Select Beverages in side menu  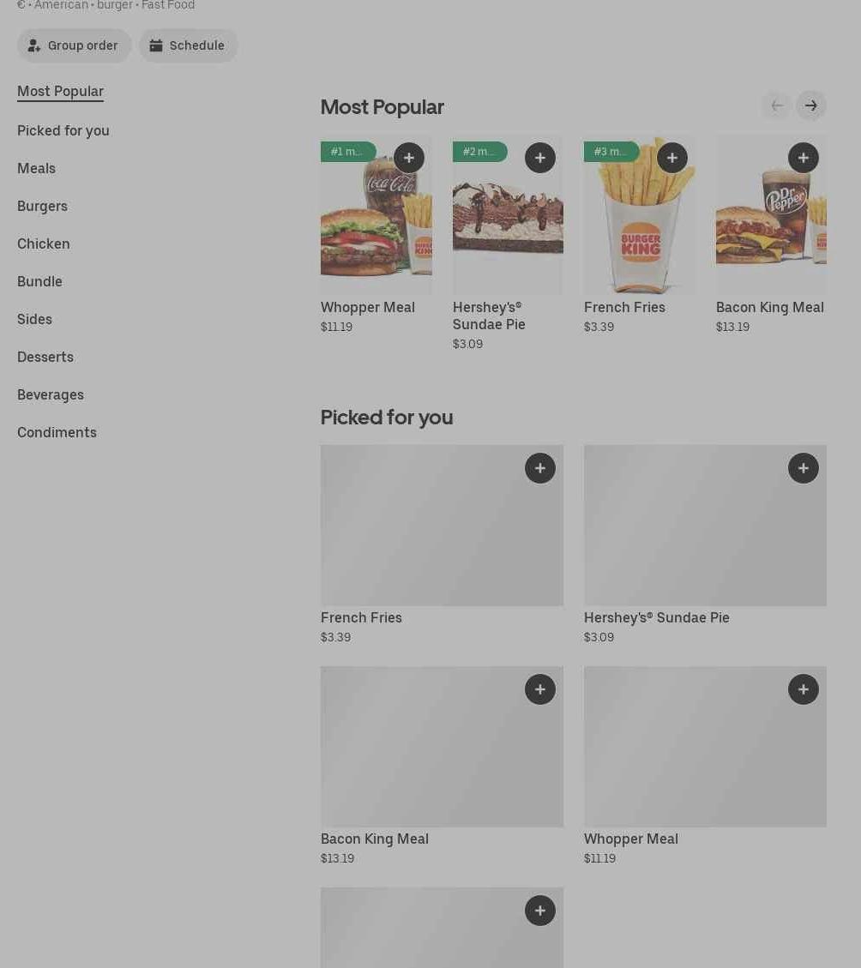[51, 395]
